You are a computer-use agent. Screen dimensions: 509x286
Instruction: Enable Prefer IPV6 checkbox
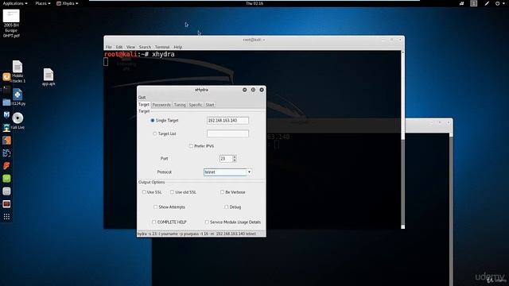tap(191, 146)
